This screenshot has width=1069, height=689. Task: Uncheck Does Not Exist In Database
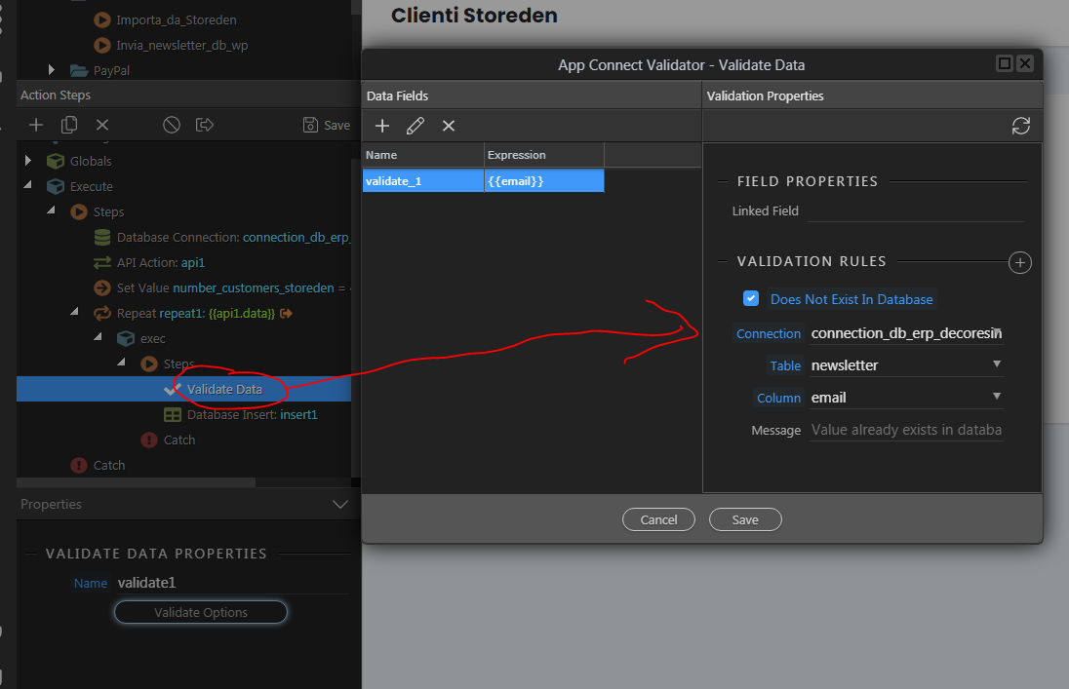751,298
